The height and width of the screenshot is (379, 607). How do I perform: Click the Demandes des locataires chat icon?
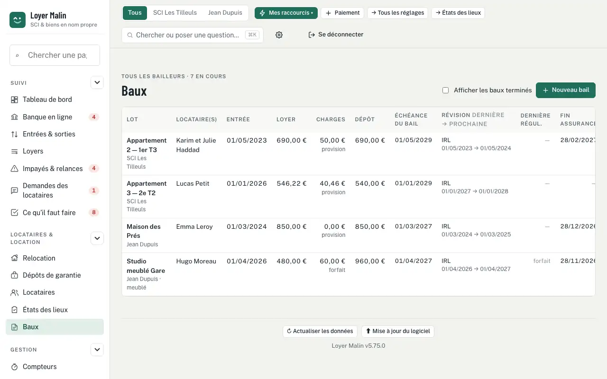(14, 190)
